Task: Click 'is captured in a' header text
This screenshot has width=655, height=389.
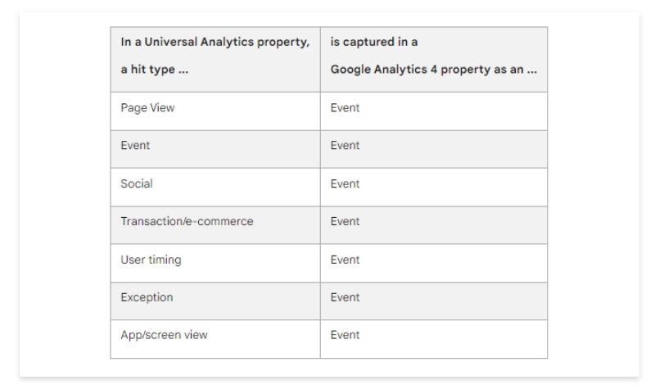Action: (x=374, y=42)
